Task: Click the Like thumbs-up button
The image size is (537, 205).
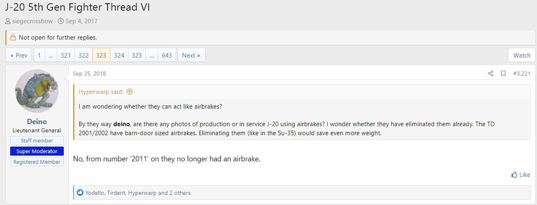Action: pos(521,175)
